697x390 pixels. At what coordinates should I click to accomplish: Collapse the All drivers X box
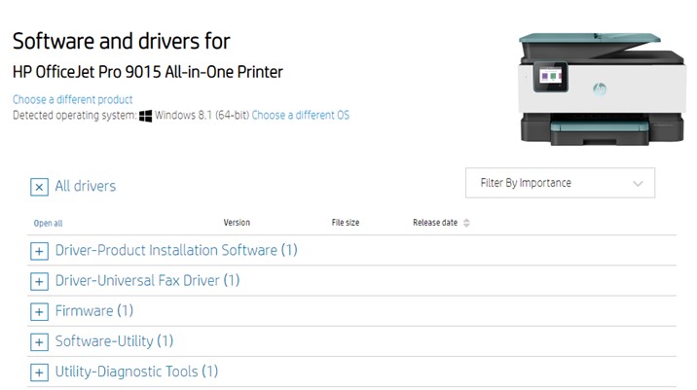coord(39,187)
